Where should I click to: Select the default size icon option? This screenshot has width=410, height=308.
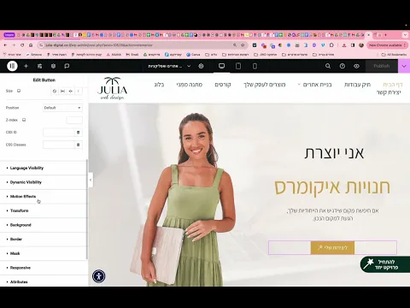click(x=55, y=92)
